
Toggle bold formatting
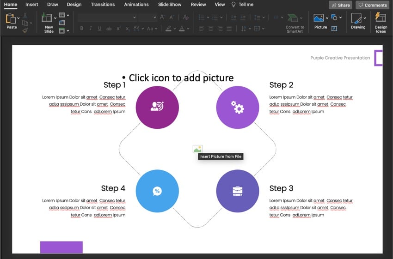[82, 28]
